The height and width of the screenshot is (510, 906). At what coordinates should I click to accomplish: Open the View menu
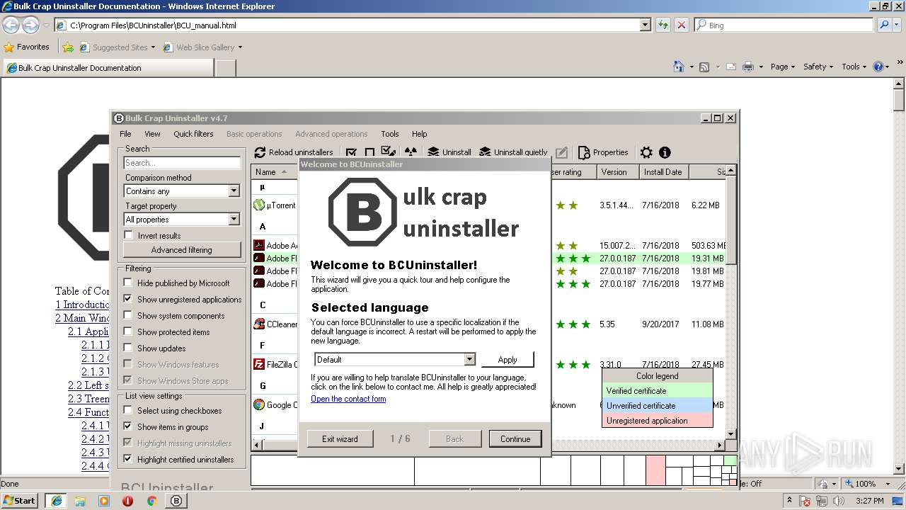click(152, 134)
